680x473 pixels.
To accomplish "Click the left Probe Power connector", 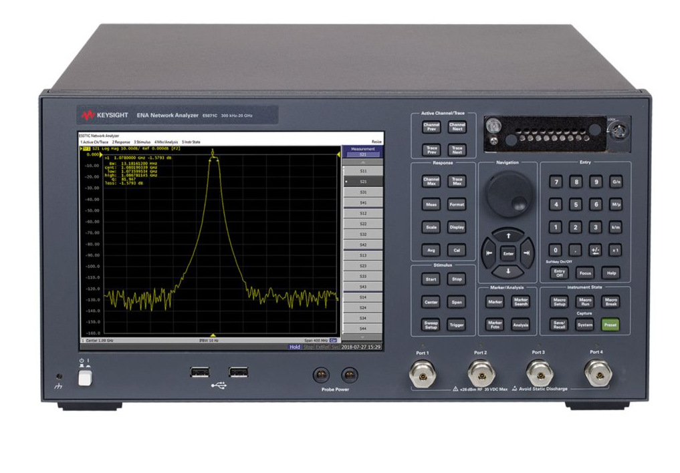I will (321, 375).
